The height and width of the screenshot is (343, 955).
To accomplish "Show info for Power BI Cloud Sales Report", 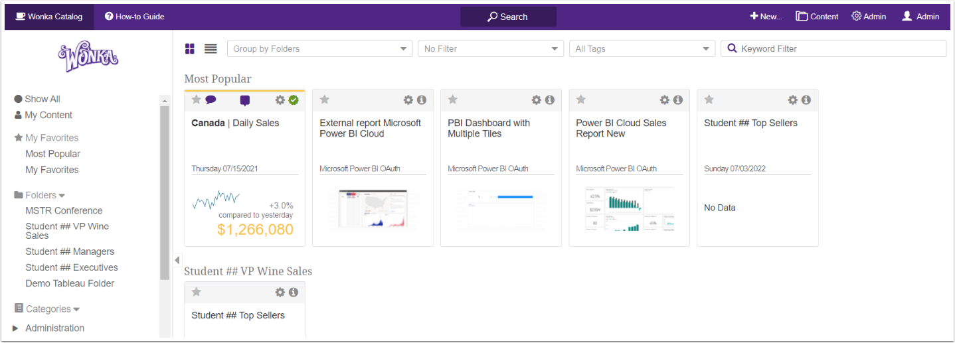I will click(x=678, y=100).
